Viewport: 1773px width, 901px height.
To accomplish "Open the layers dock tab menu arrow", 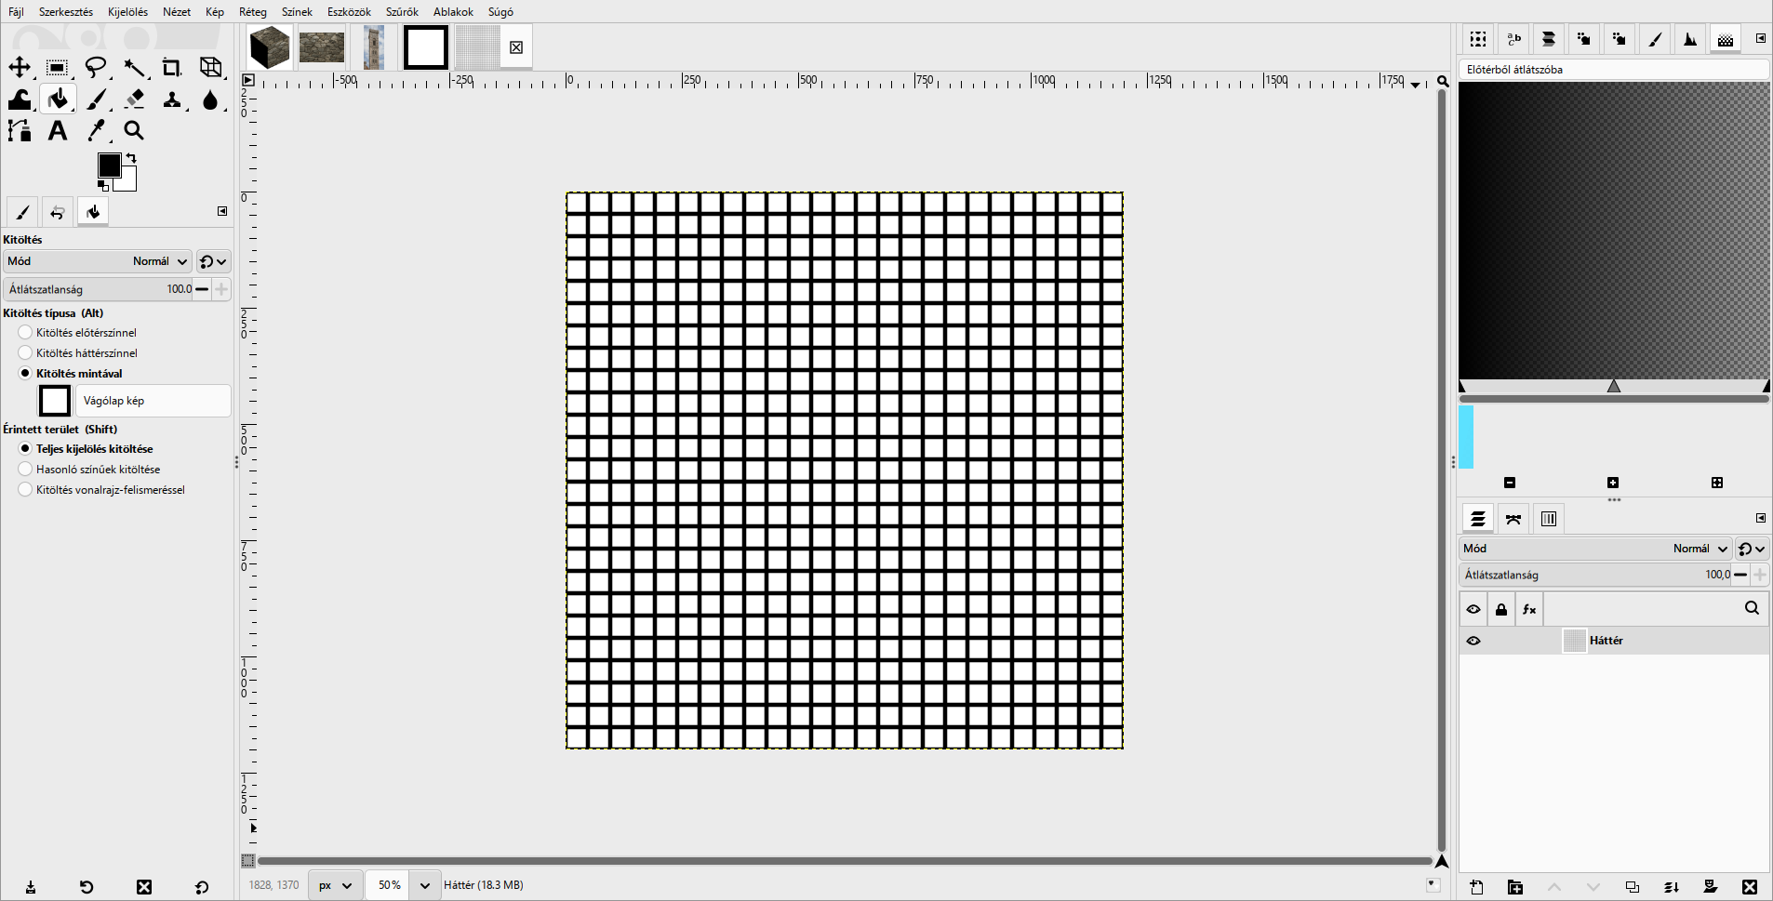I will pos(1761,518).
